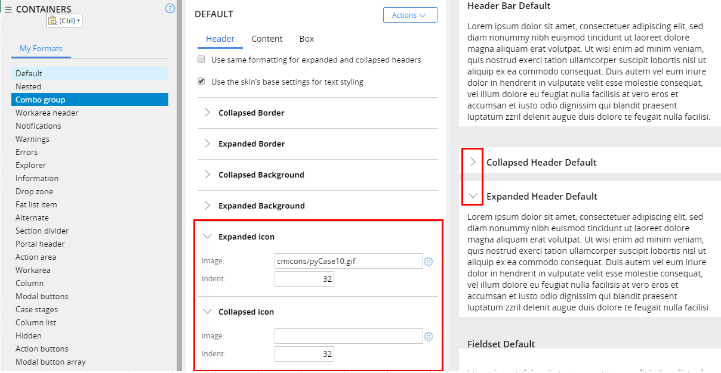Viewport: 721px width, 373px height.
Task: Click the Collapsed icon Indent field
Action: (x=304, y=354)
